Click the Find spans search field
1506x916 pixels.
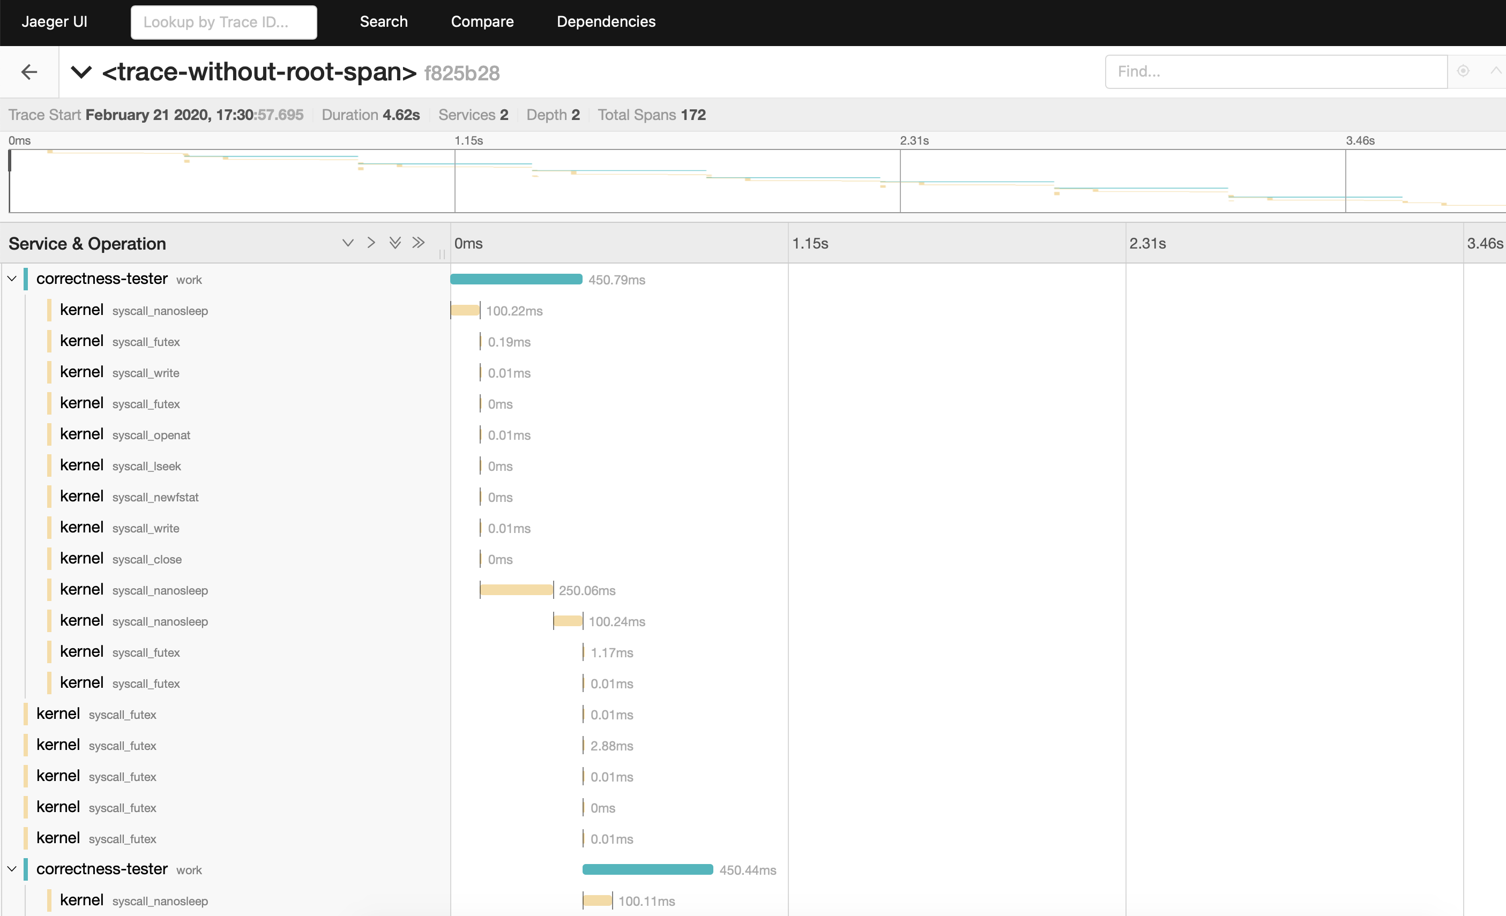[1274, 71]
